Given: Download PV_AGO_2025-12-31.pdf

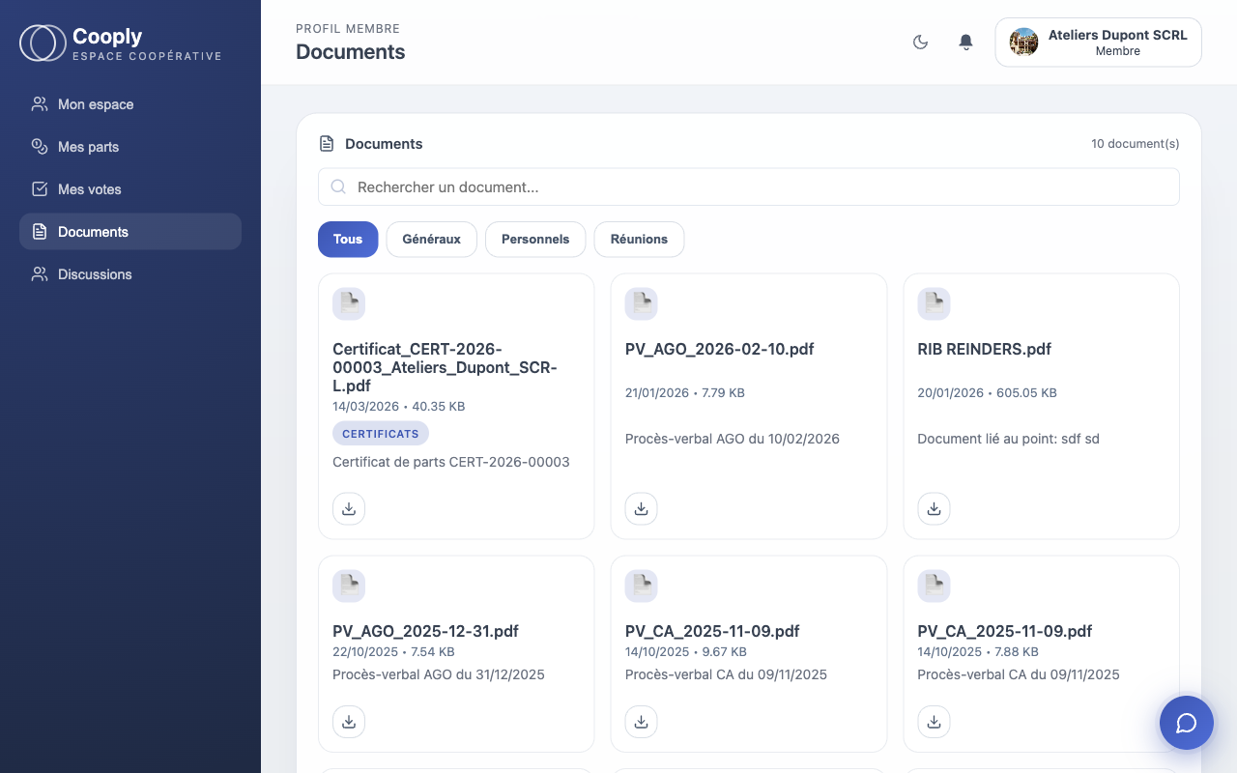Looking at the screenshot, I should [x=349, y=721].
